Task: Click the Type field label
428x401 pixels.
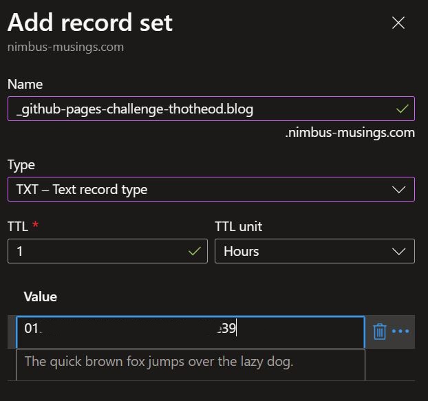Action: 21,165
